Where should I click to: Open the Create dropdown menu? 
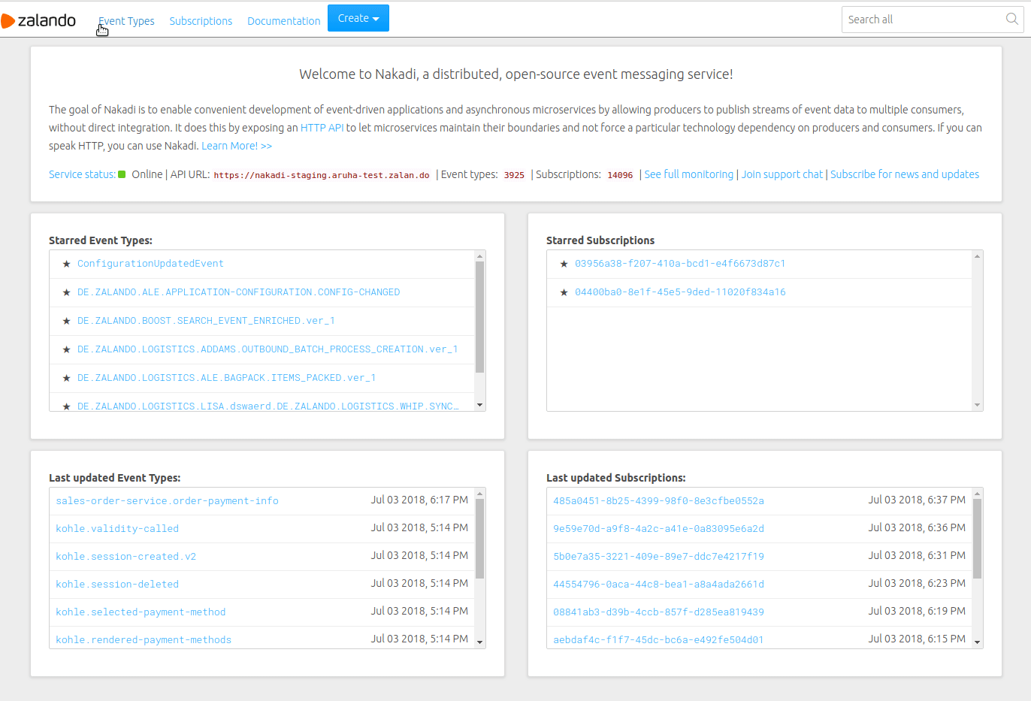point(358,18)
